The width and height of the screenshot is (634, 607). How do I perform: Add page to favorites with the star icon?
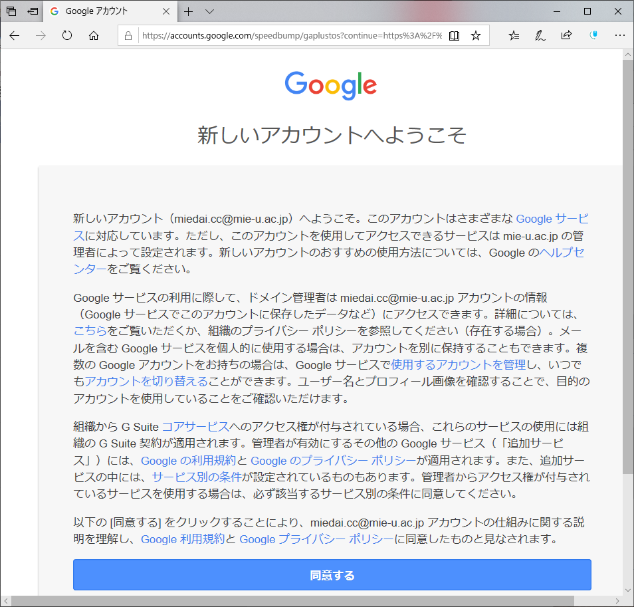tap(476, 36)
